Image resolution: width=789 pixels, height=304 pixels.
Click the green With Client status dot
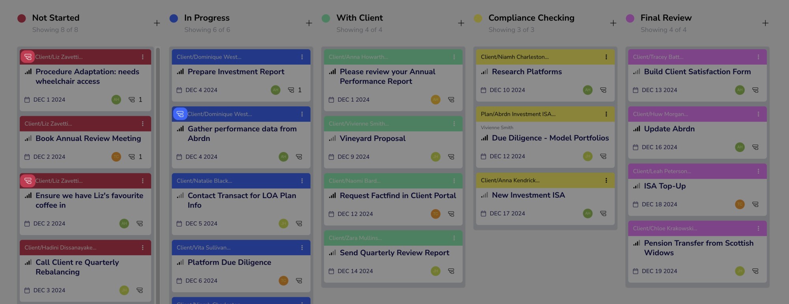coord(326,19)
